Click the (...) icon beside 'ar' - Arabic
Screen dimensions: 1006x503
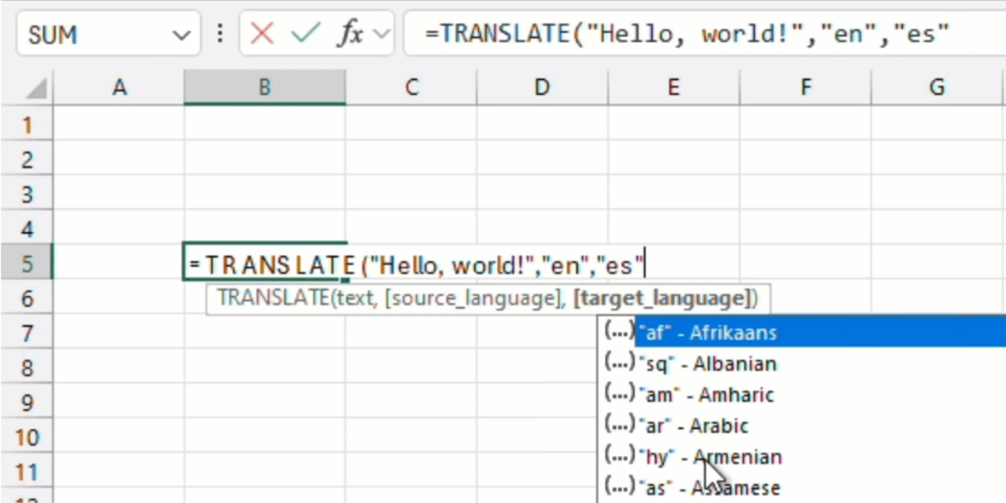point(620,425)
